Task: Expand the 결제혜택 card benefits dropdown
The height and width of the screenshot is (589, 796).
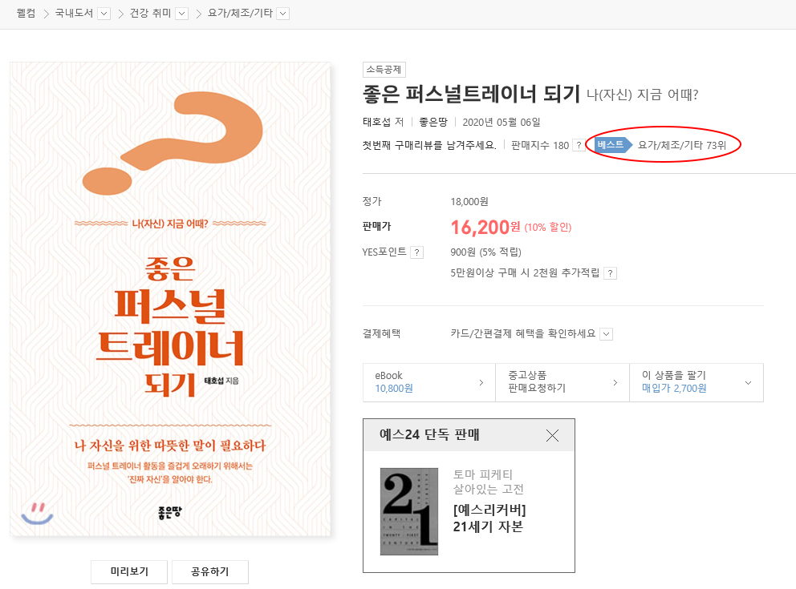Action: pyautogui.click(x=606, y=334)
